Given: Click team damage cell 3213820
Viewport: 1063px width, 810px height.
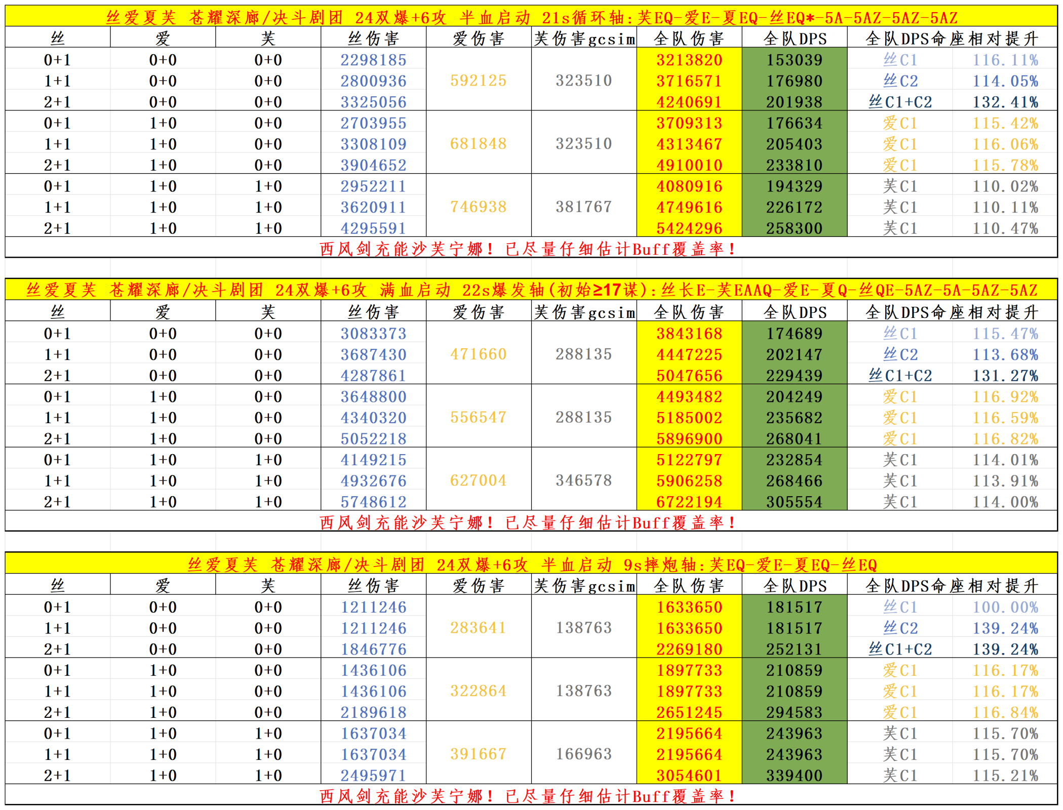Looking at the screenshot, I should [689, 60].
